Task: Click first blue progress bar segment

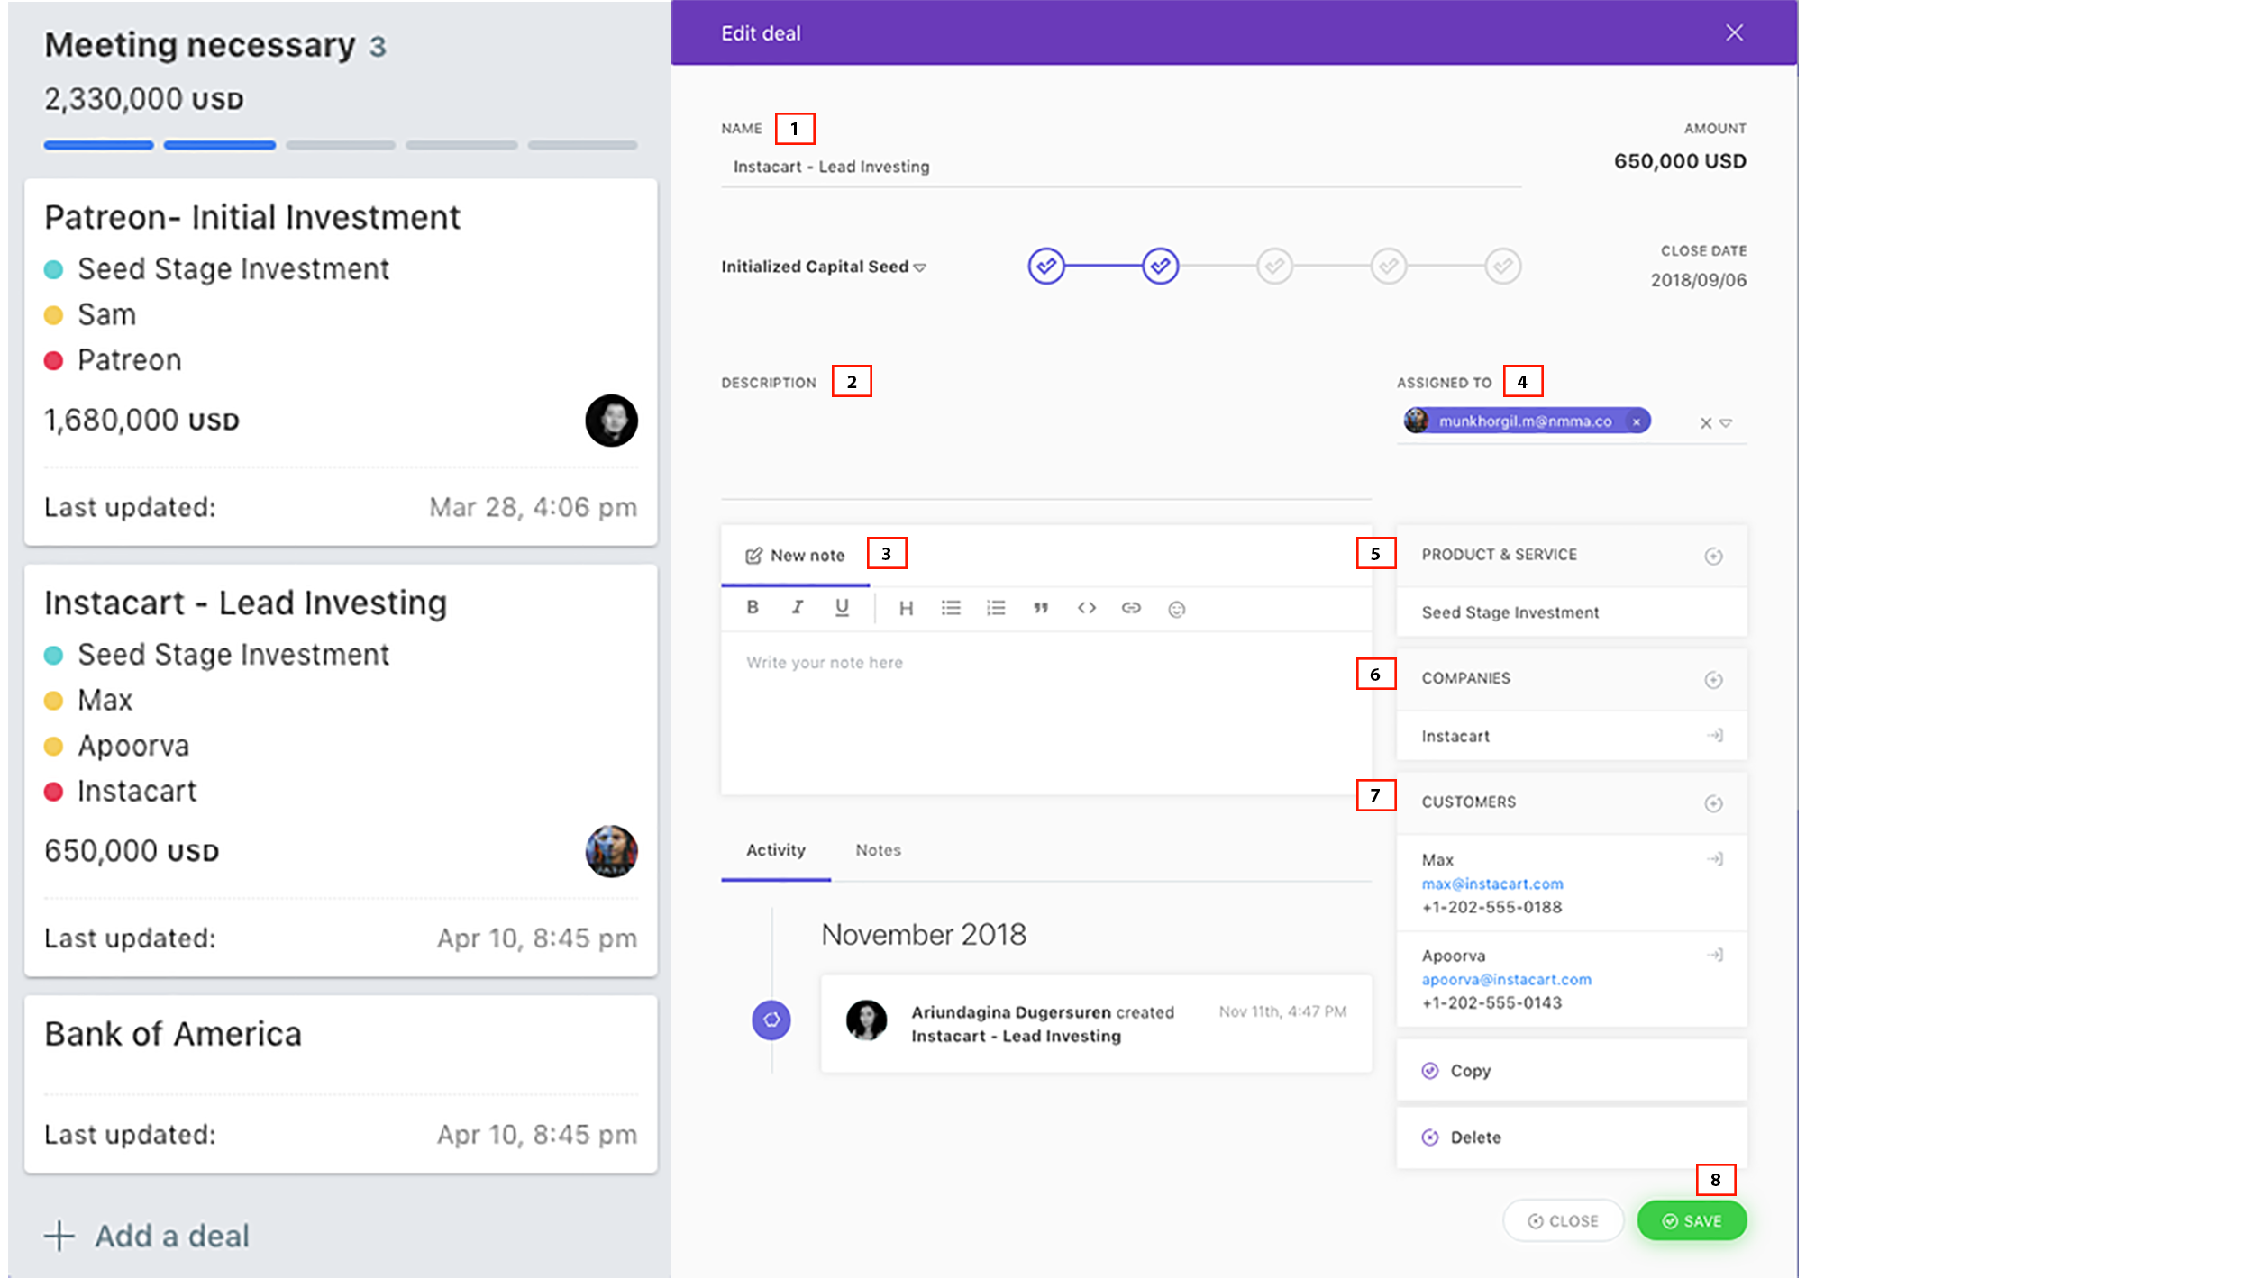Action: click(98, 145)
